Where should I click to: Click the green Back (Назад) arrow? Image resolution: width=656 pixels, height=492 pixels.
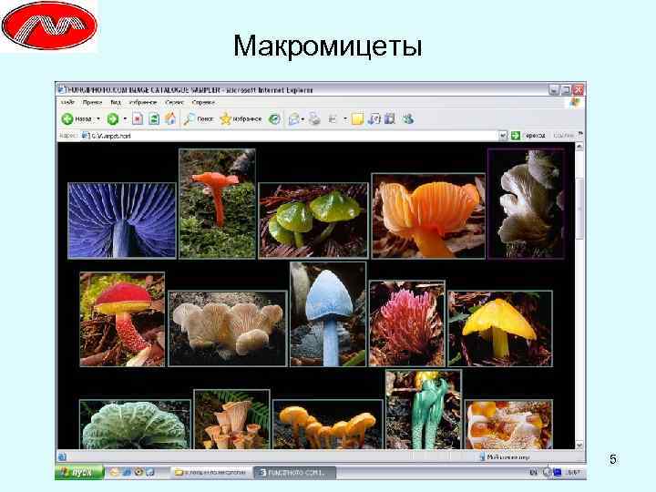tap(67, 118)
